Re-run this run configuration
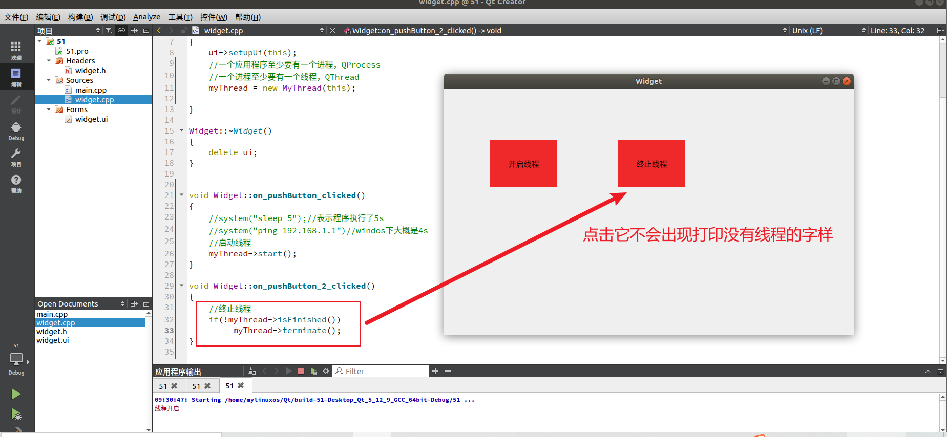Viewport: 947px width, 437px height. pos(289,371)
